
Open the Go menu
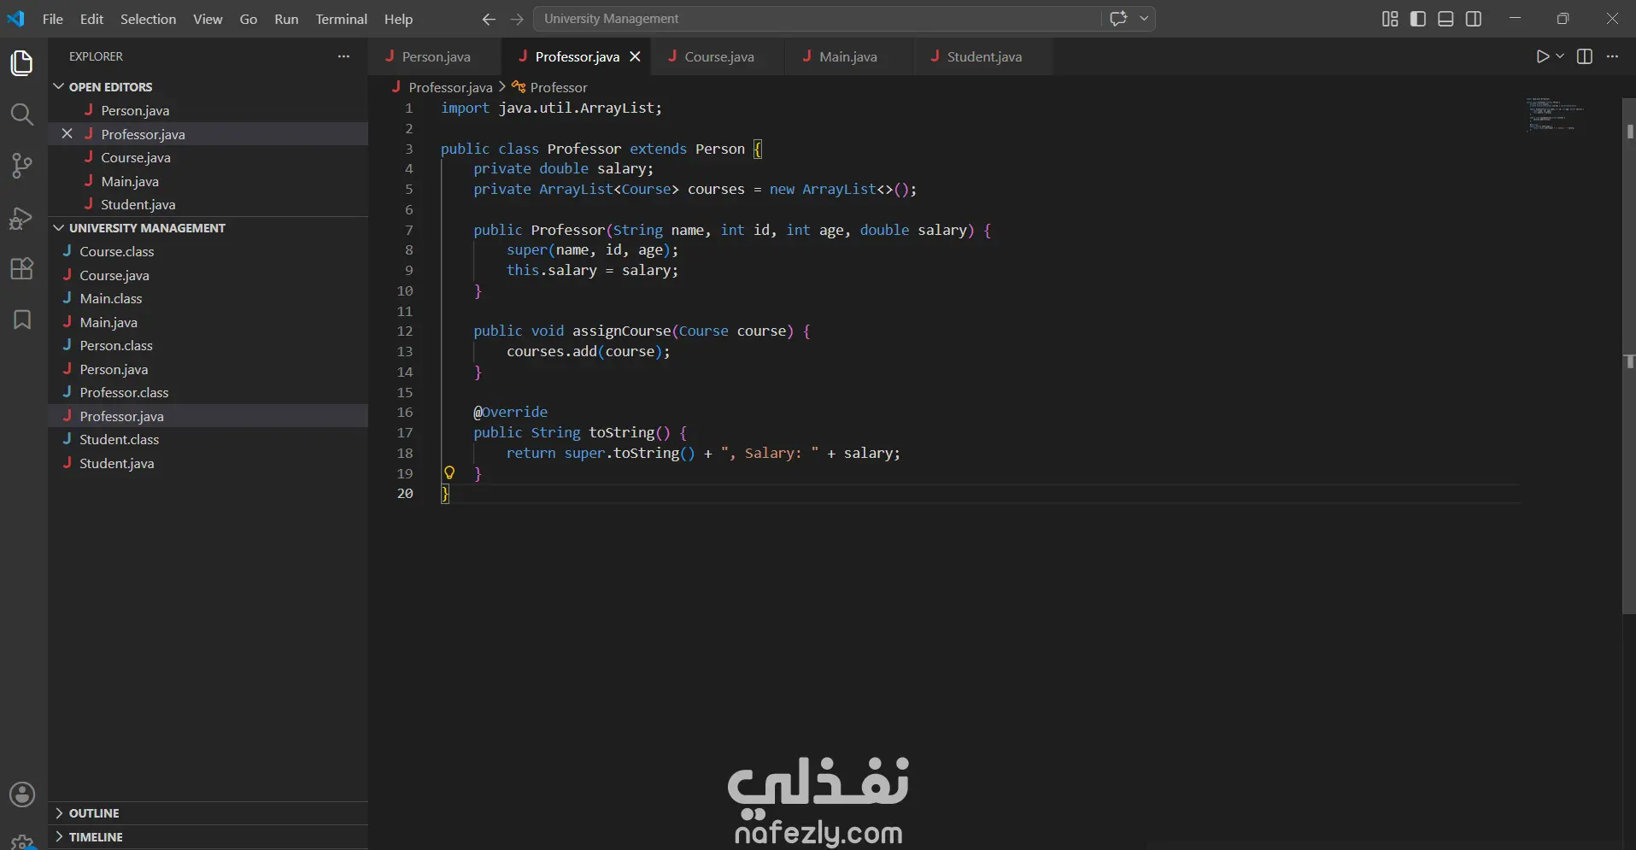[249, 19]
